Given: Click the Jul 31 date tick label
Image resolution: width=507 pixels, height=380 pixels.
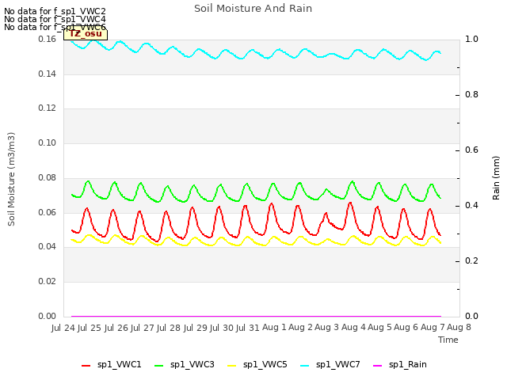Looking at the screenshot, I should pyautogui.click(x=248, y=328).
